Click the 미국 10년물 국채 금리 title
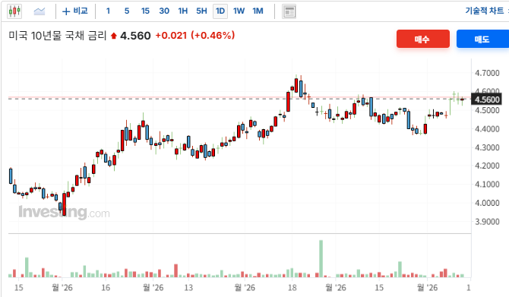This screenshot has height=297, width=509. [58, 36]
